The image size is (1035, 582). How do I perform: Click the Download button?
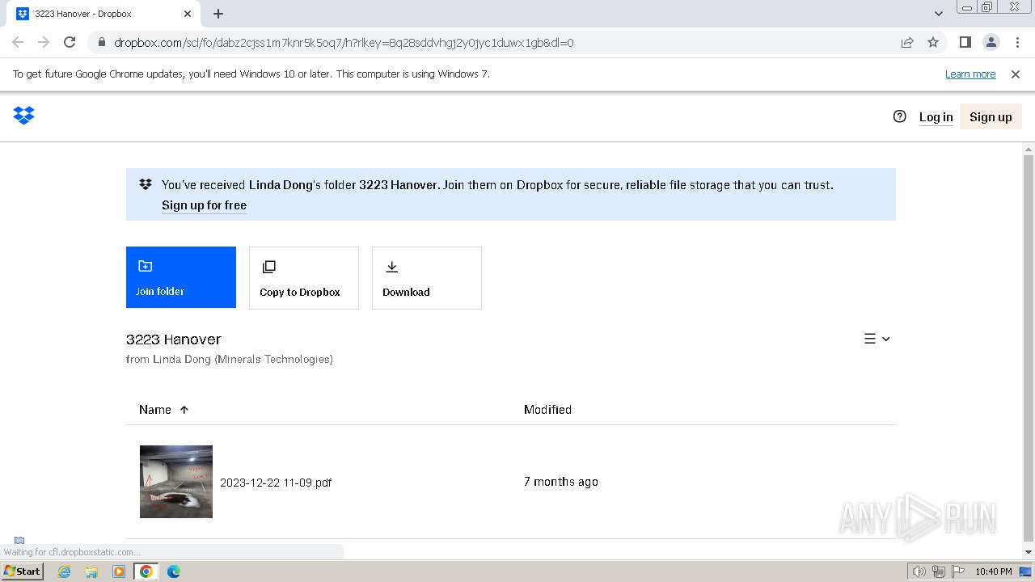427,278
